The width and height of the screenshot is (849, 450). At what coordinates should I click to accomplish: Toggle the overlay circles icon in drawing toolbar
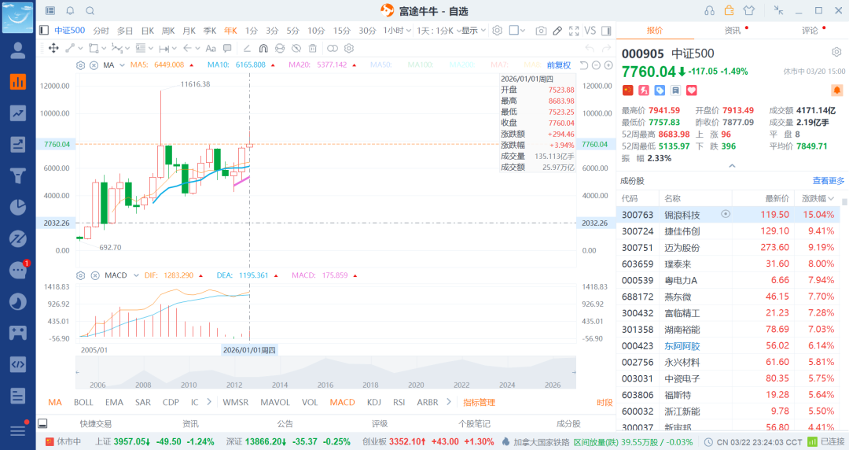coord(333,48)
